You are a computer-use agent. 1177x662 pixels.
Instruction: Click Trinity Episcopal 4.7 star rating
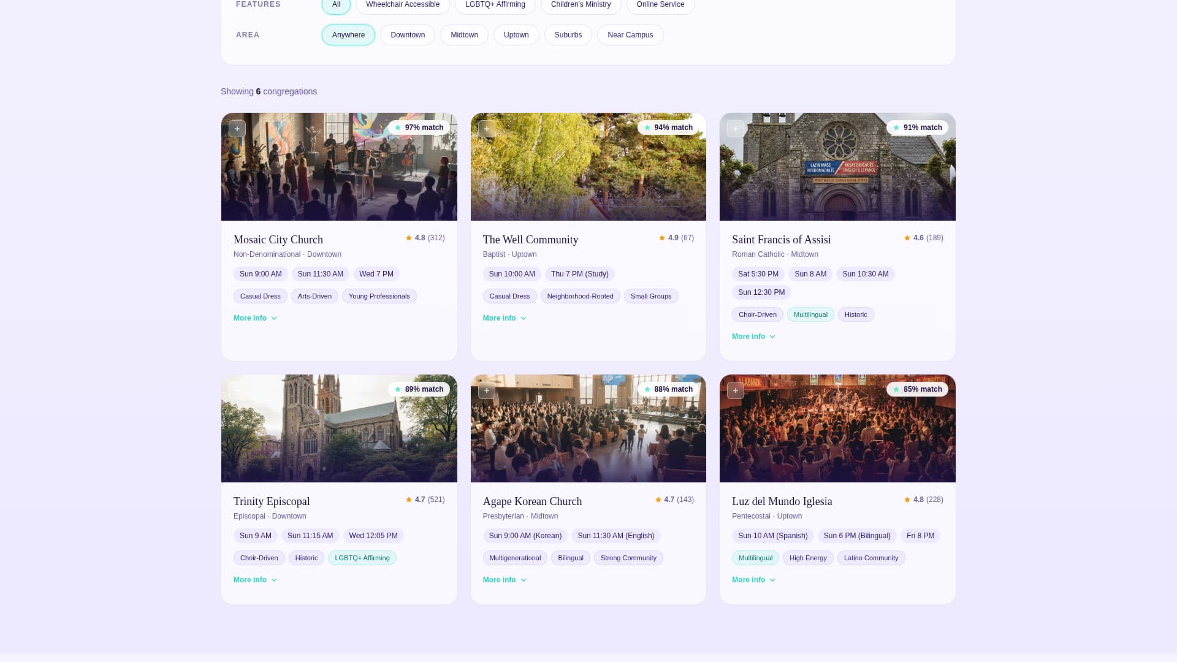(425, 500)
